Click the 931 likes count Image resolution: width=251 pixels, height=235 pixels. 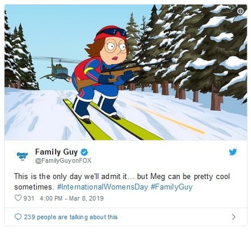(29, 198)
